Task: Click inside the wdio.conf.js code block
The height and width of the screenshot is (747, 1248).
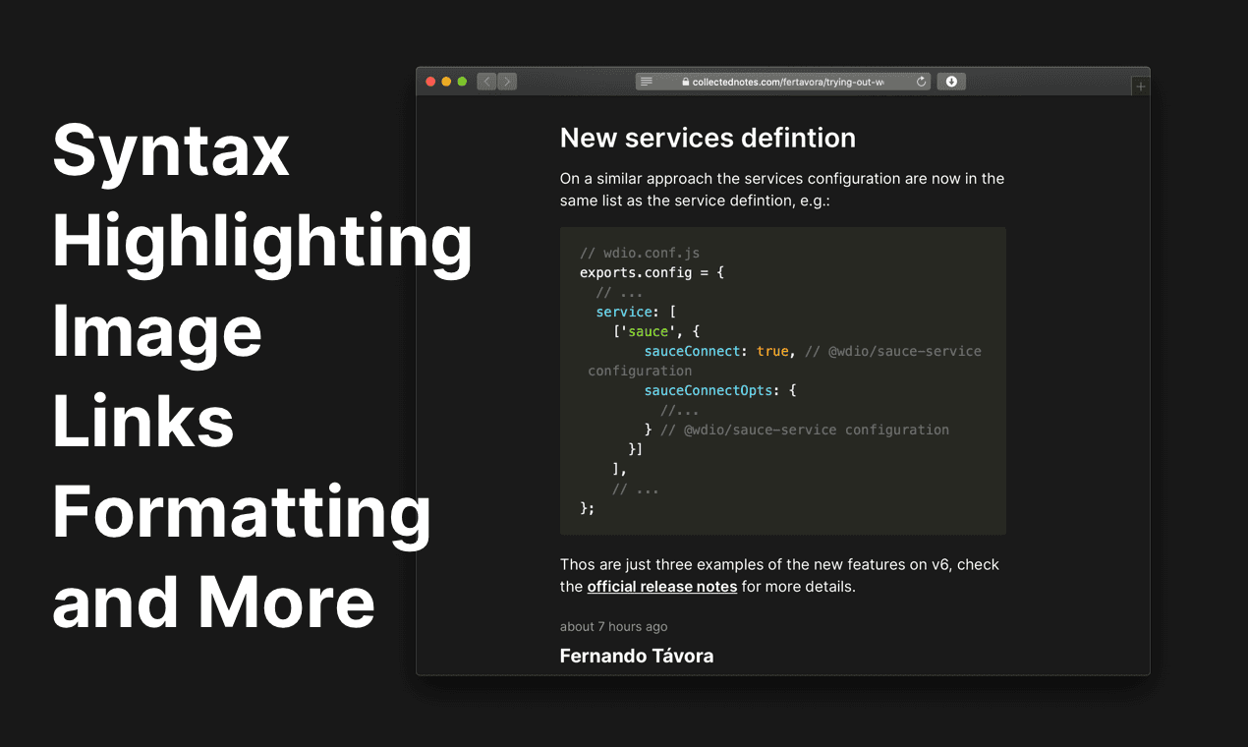Action: [783, 381]
